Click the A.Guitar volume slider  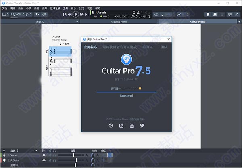(x=71, y=160)
